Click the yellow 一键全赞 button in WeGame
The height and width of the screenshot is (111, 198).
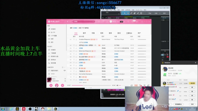pos(192,83)
